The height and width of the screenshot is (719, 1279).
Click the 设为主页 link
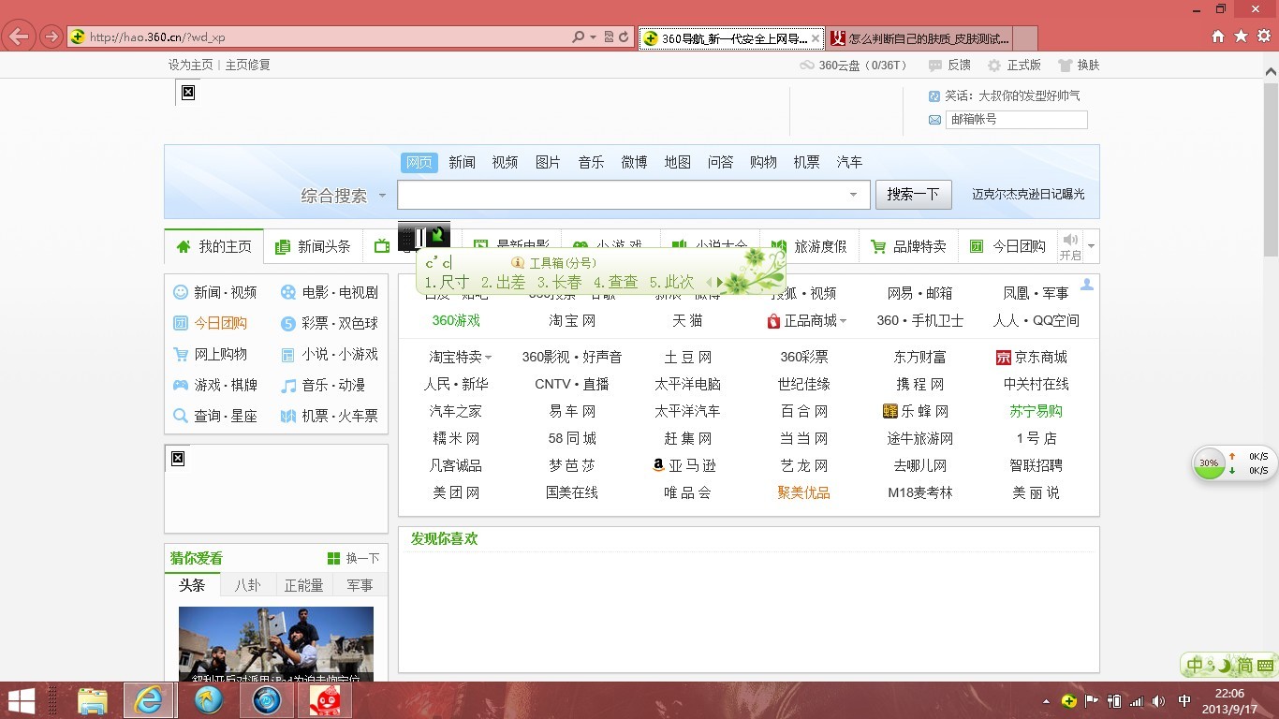coord(191,66)
